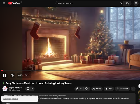Download the video
The image size is (140, 104).
[x=122, y=89]
